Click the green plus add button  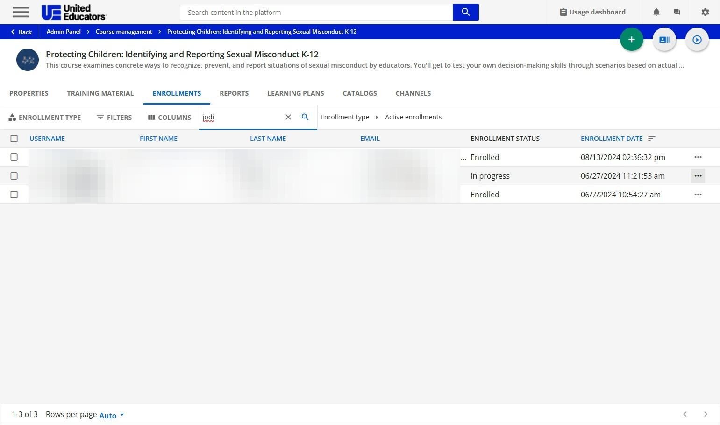point(631,40)
